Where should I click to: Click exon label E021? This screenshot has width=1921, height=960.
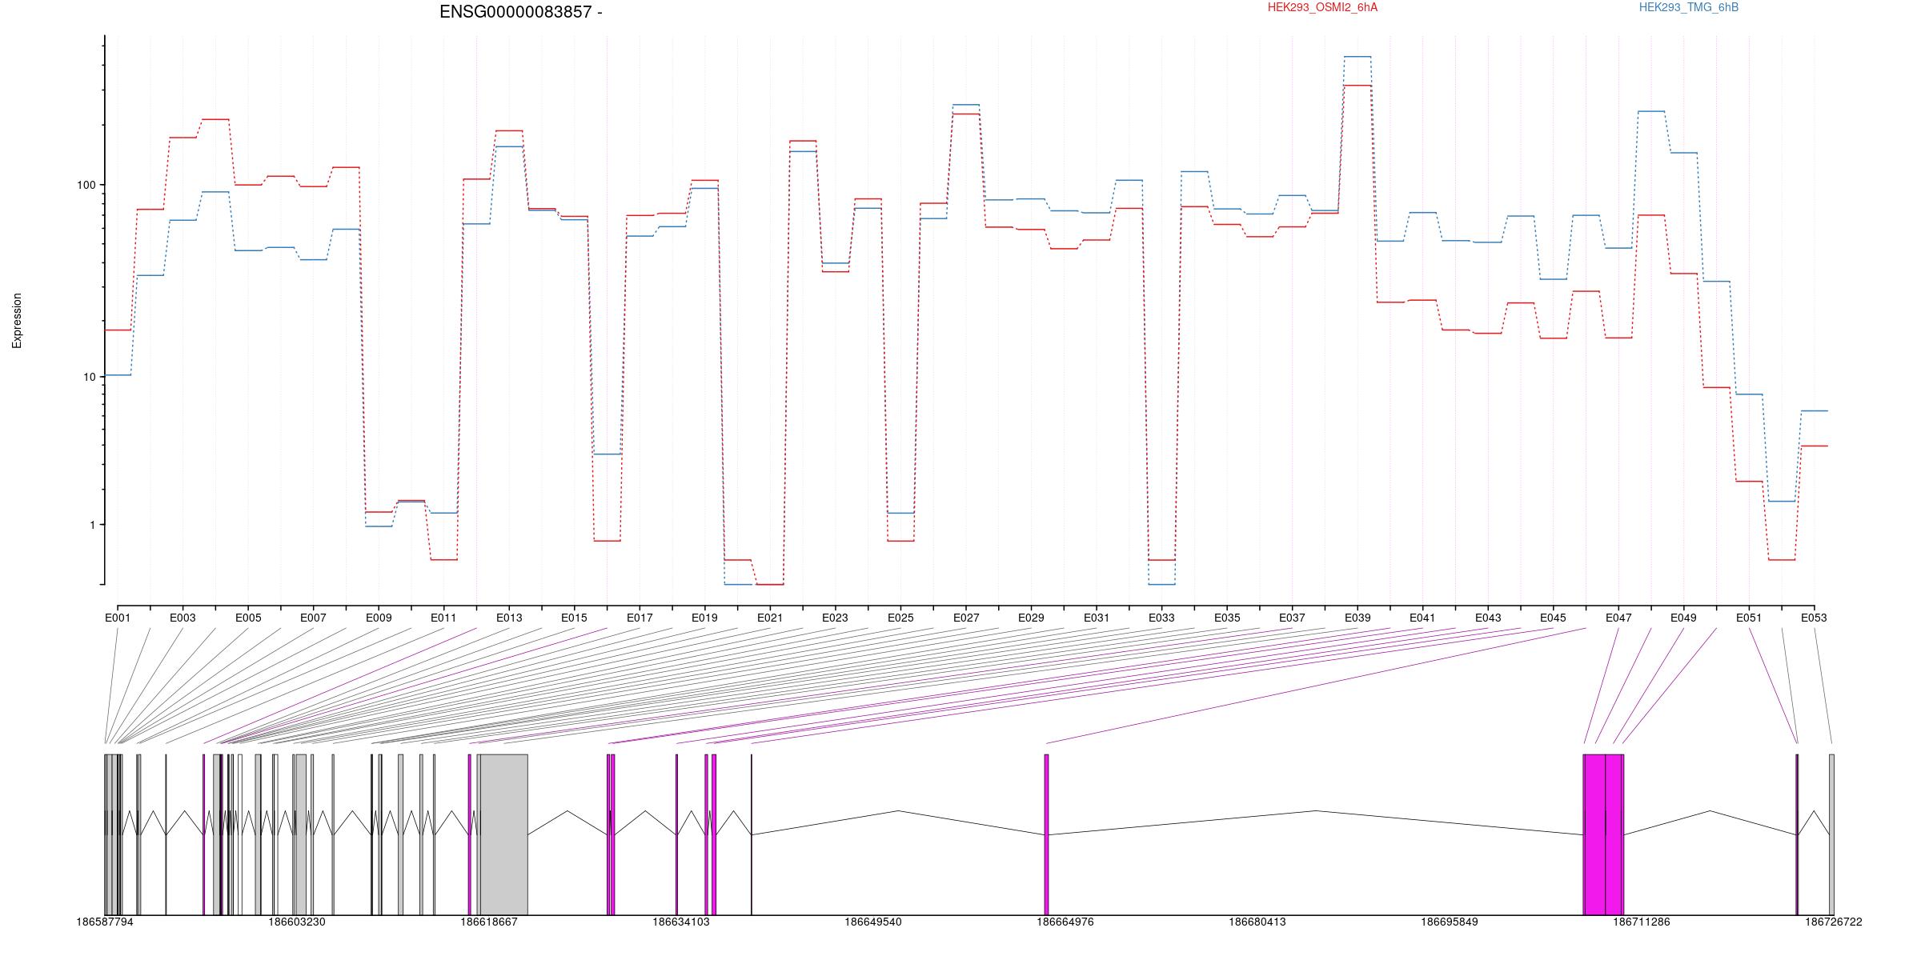tap(770, 618)
